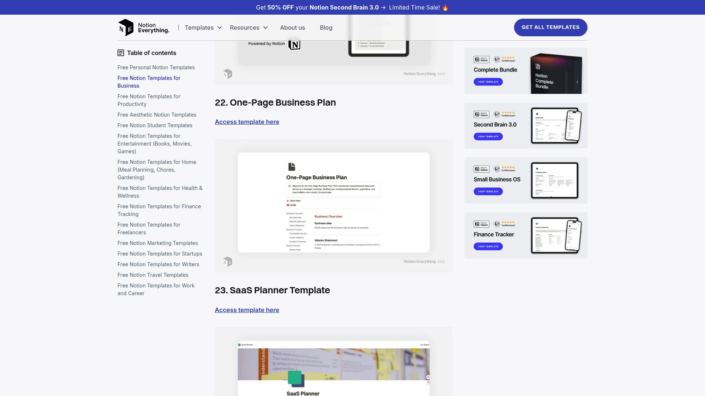Click Certified Expert badge on Finance Tracker

point(505,224)
